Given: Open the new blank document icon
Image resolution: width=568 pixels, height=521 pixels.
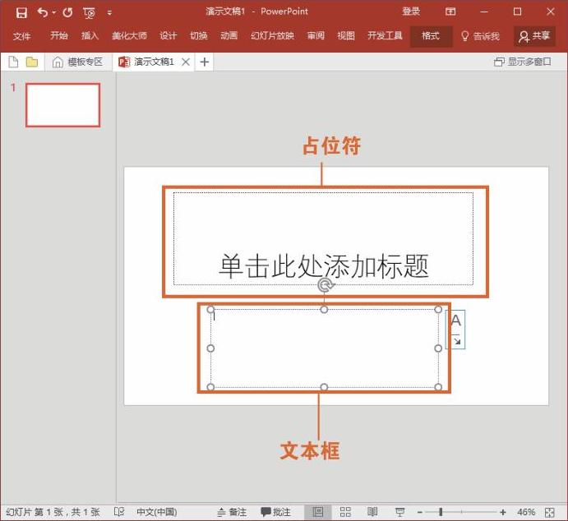Looking at the screenshot, I should [13, 62].
